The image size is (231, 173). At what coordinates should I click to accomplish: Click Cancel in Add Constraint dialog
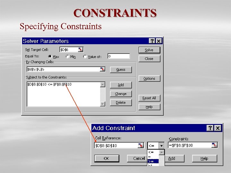pos(137,159)
